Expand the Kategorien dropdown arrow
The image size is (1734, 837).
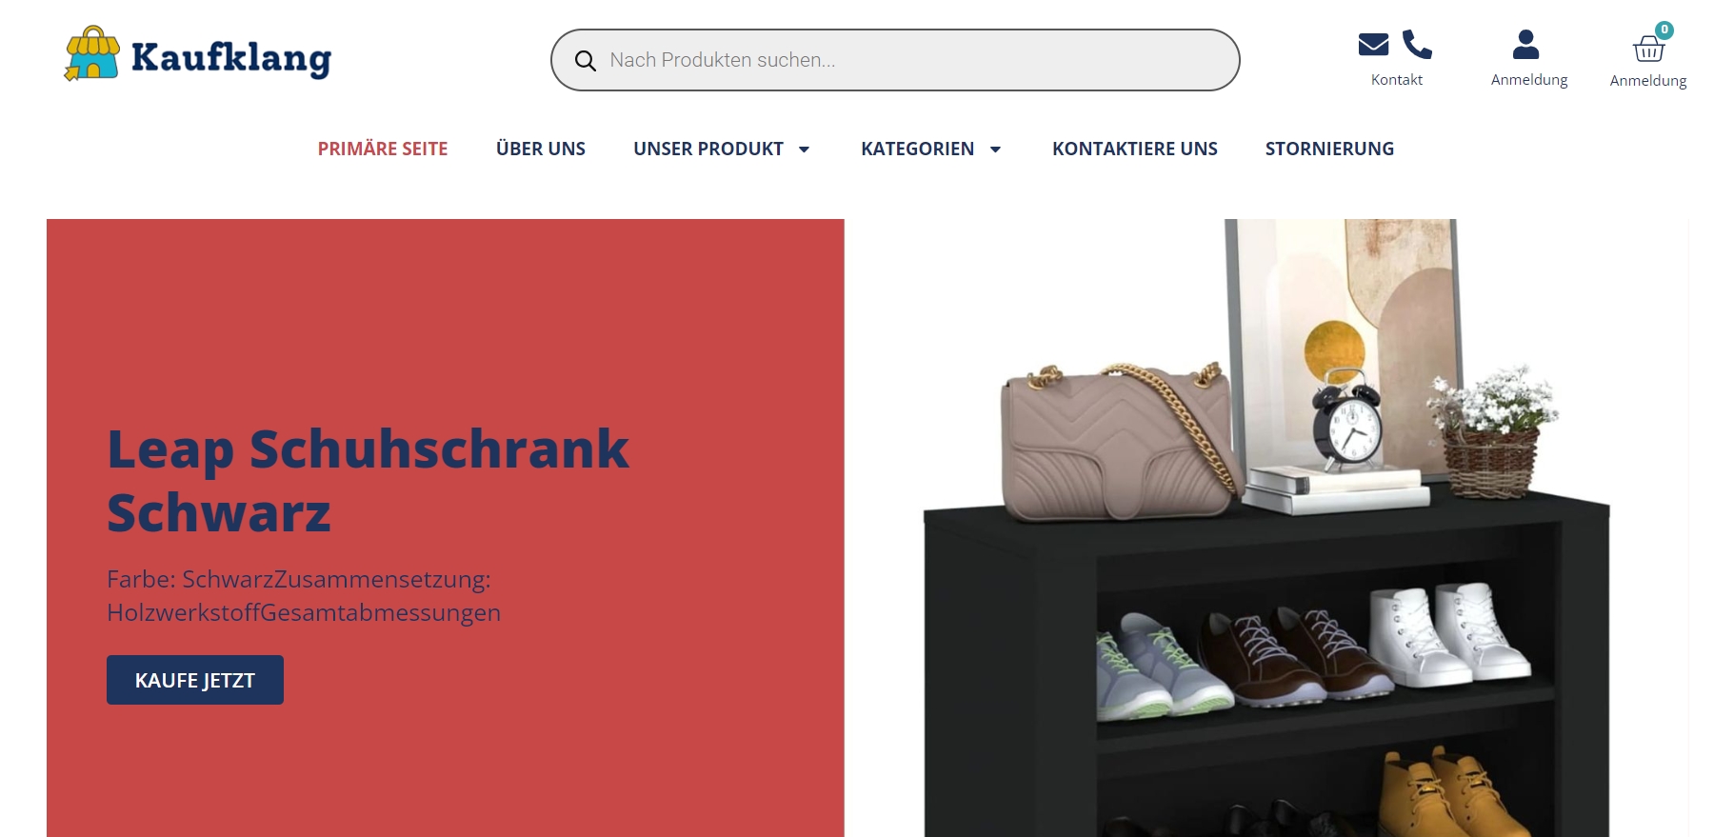(995, 149)
